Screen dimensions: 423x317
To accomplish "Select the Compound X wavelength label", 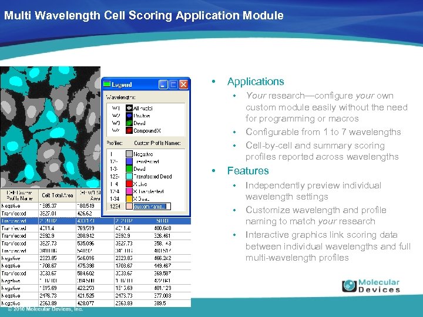I will point(147,131).
